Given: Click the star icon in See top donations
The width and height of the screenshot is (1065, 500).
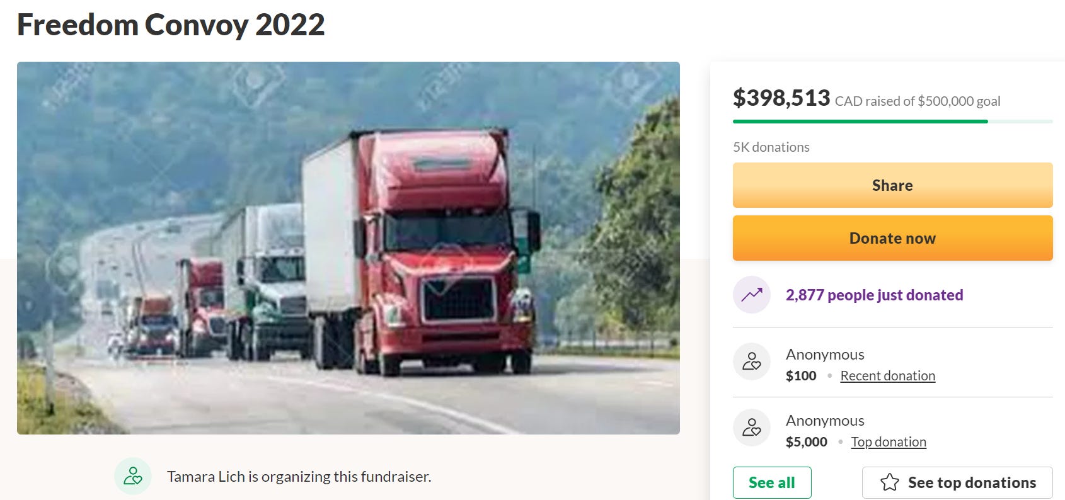Looking at the screenshot, I should tap(889, 482).
